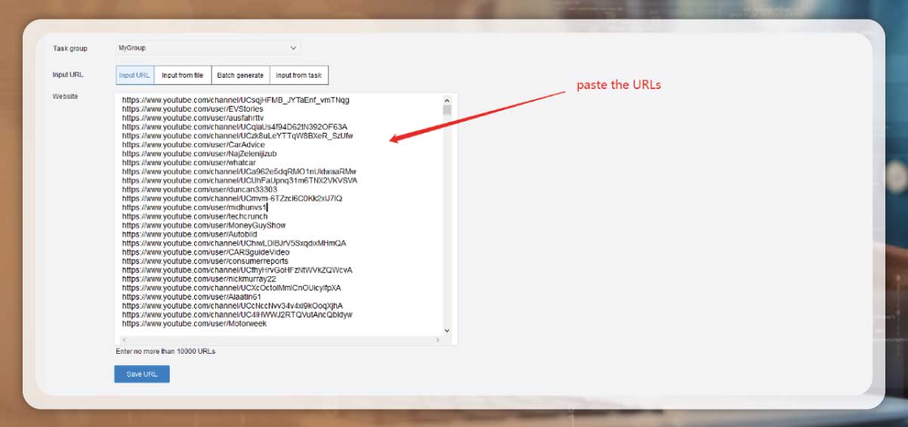Click the URL line ending in user/CARSguideVideo

pos(205,252)
